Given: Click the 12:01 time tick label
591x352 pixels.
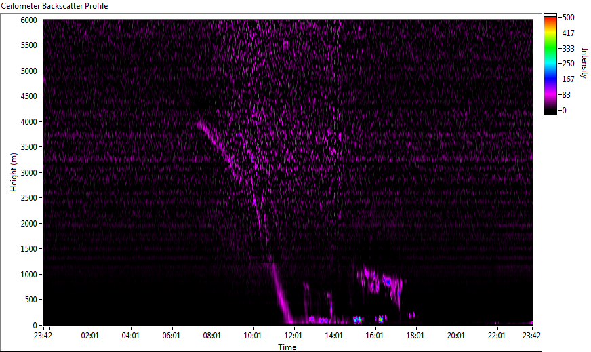Looking at the screenshot, I should [x=293, y=336].
